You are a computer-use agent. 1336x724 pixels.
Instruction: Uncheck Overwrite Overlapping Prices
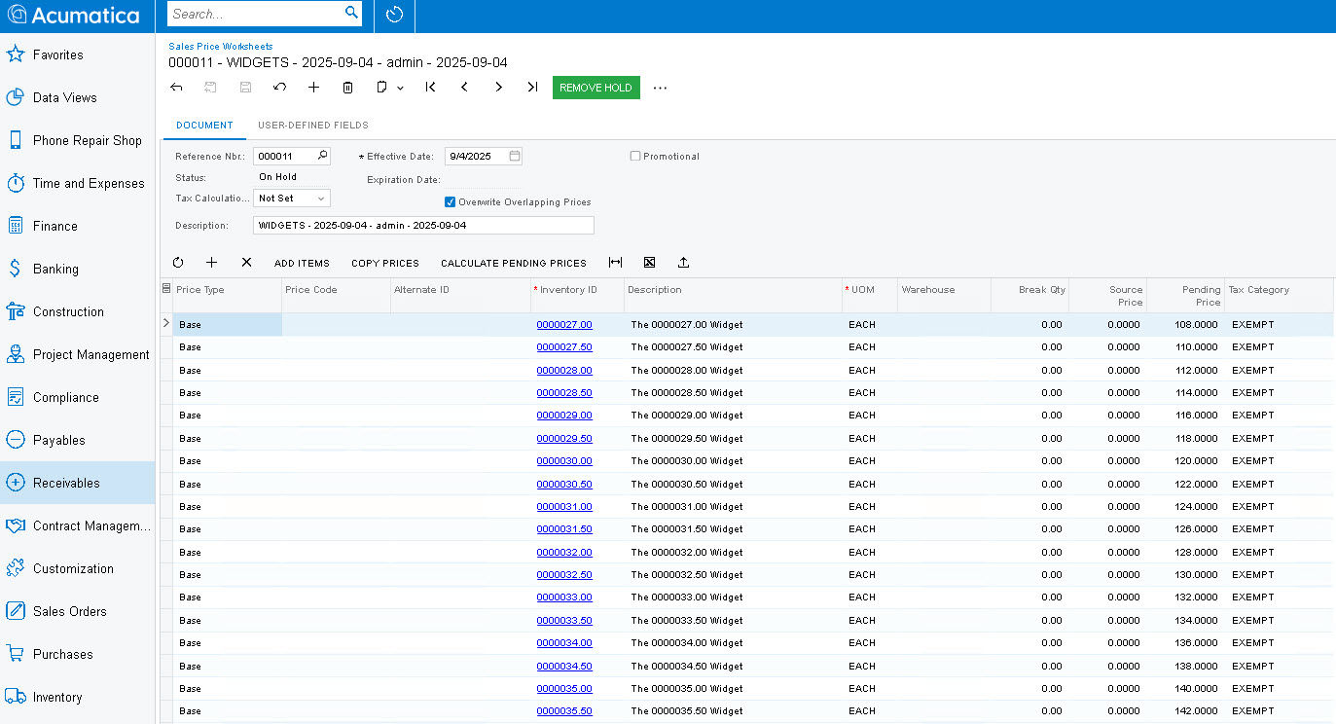point(450,202)
